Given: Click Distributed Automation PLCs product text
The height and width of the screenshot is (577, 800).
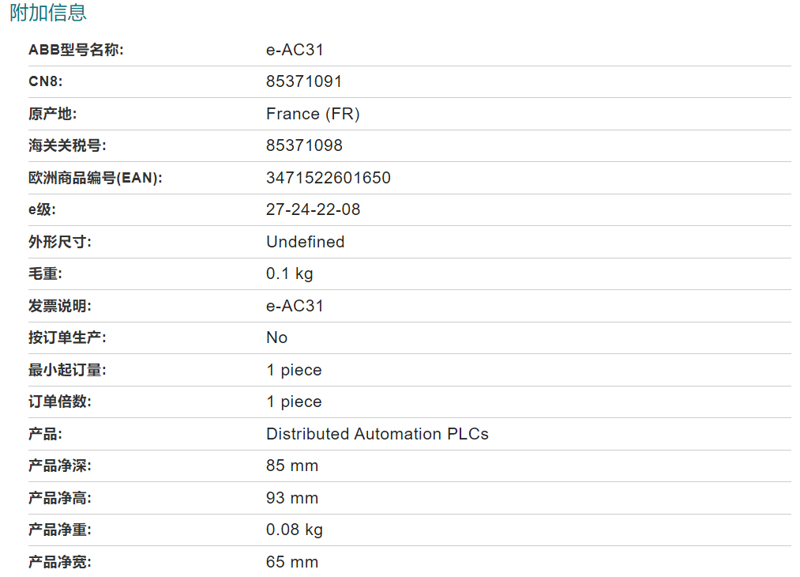Looking at the screenshot, I should (x=377, y=434).
